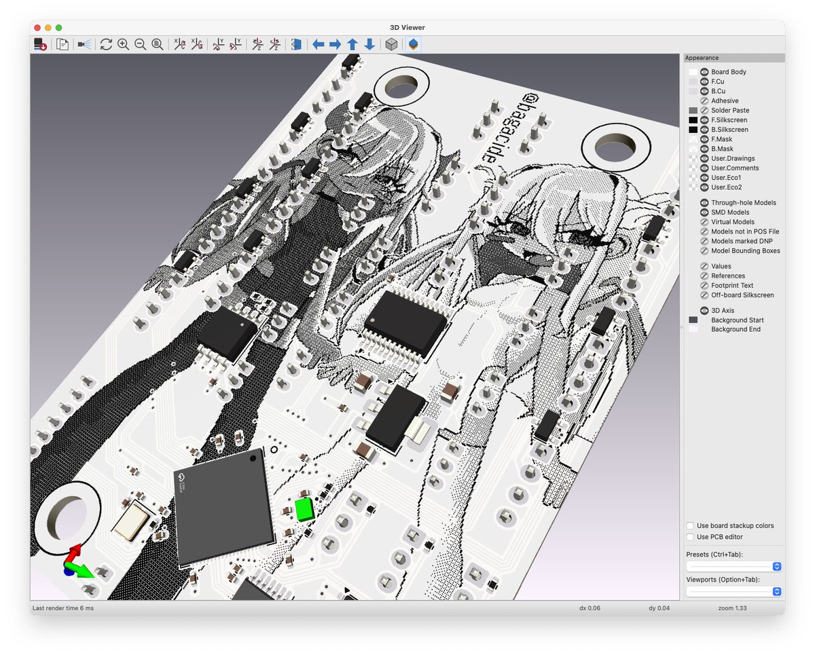This screenshot has height=655, width=815.
Task: Hide Through-hole Models
Action: 704,203
